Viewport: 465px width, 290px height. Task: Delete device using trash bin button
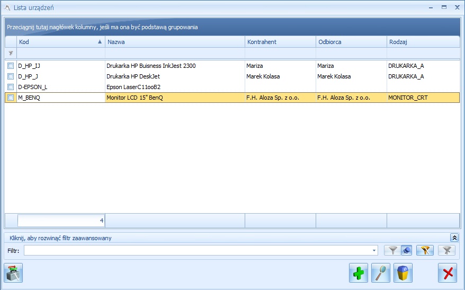click(403, 273)
